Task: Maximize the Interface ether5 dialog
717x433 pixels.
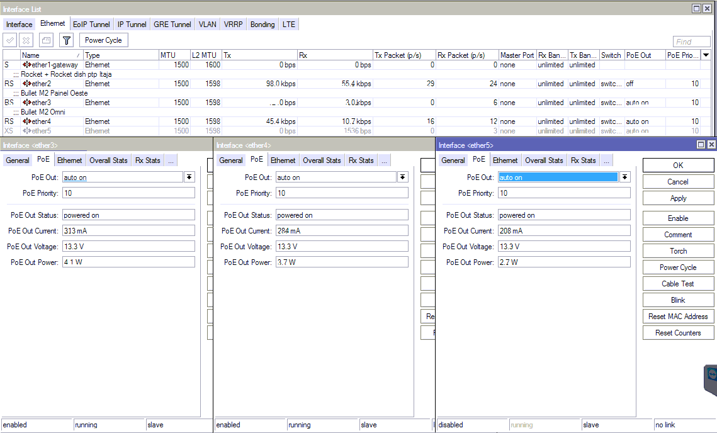Action: [701, 145]
